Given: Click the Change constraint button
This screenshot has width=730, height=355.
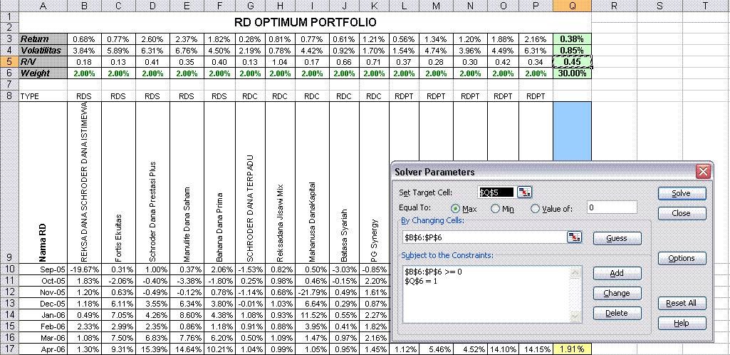Looking at the screenshot, I should pyautogui.click(x=617, y=293).
